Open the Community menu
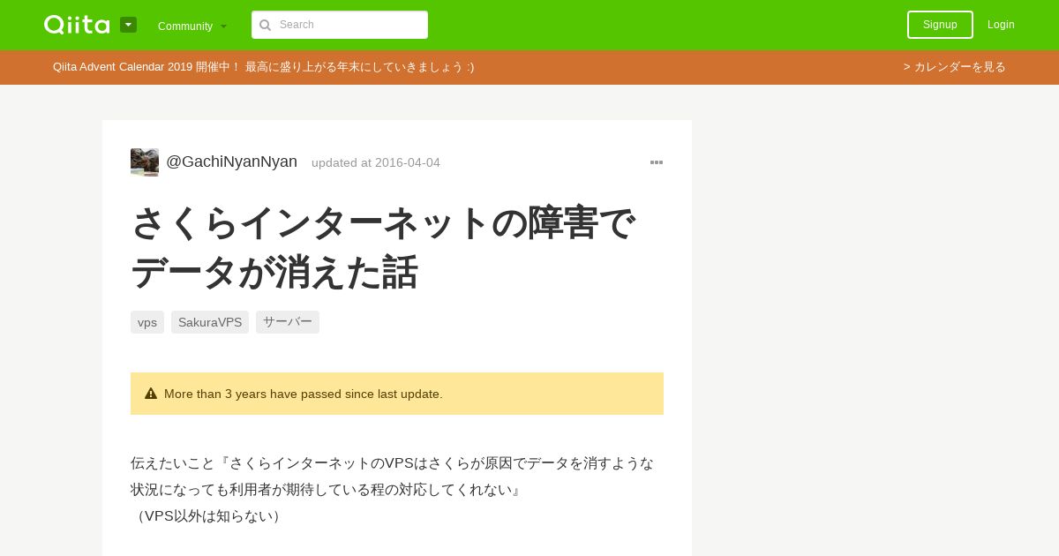Screen dimensions: 1059x556 [192, 26]
